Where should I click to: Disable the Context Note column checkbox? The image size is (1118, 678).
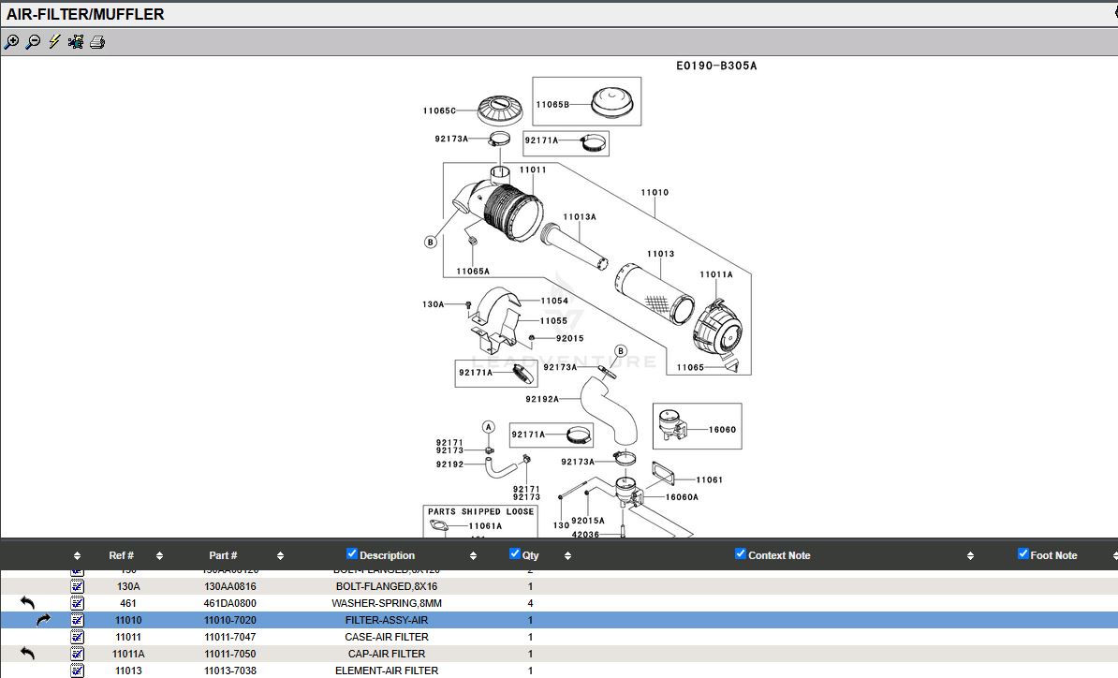(741, 554)
